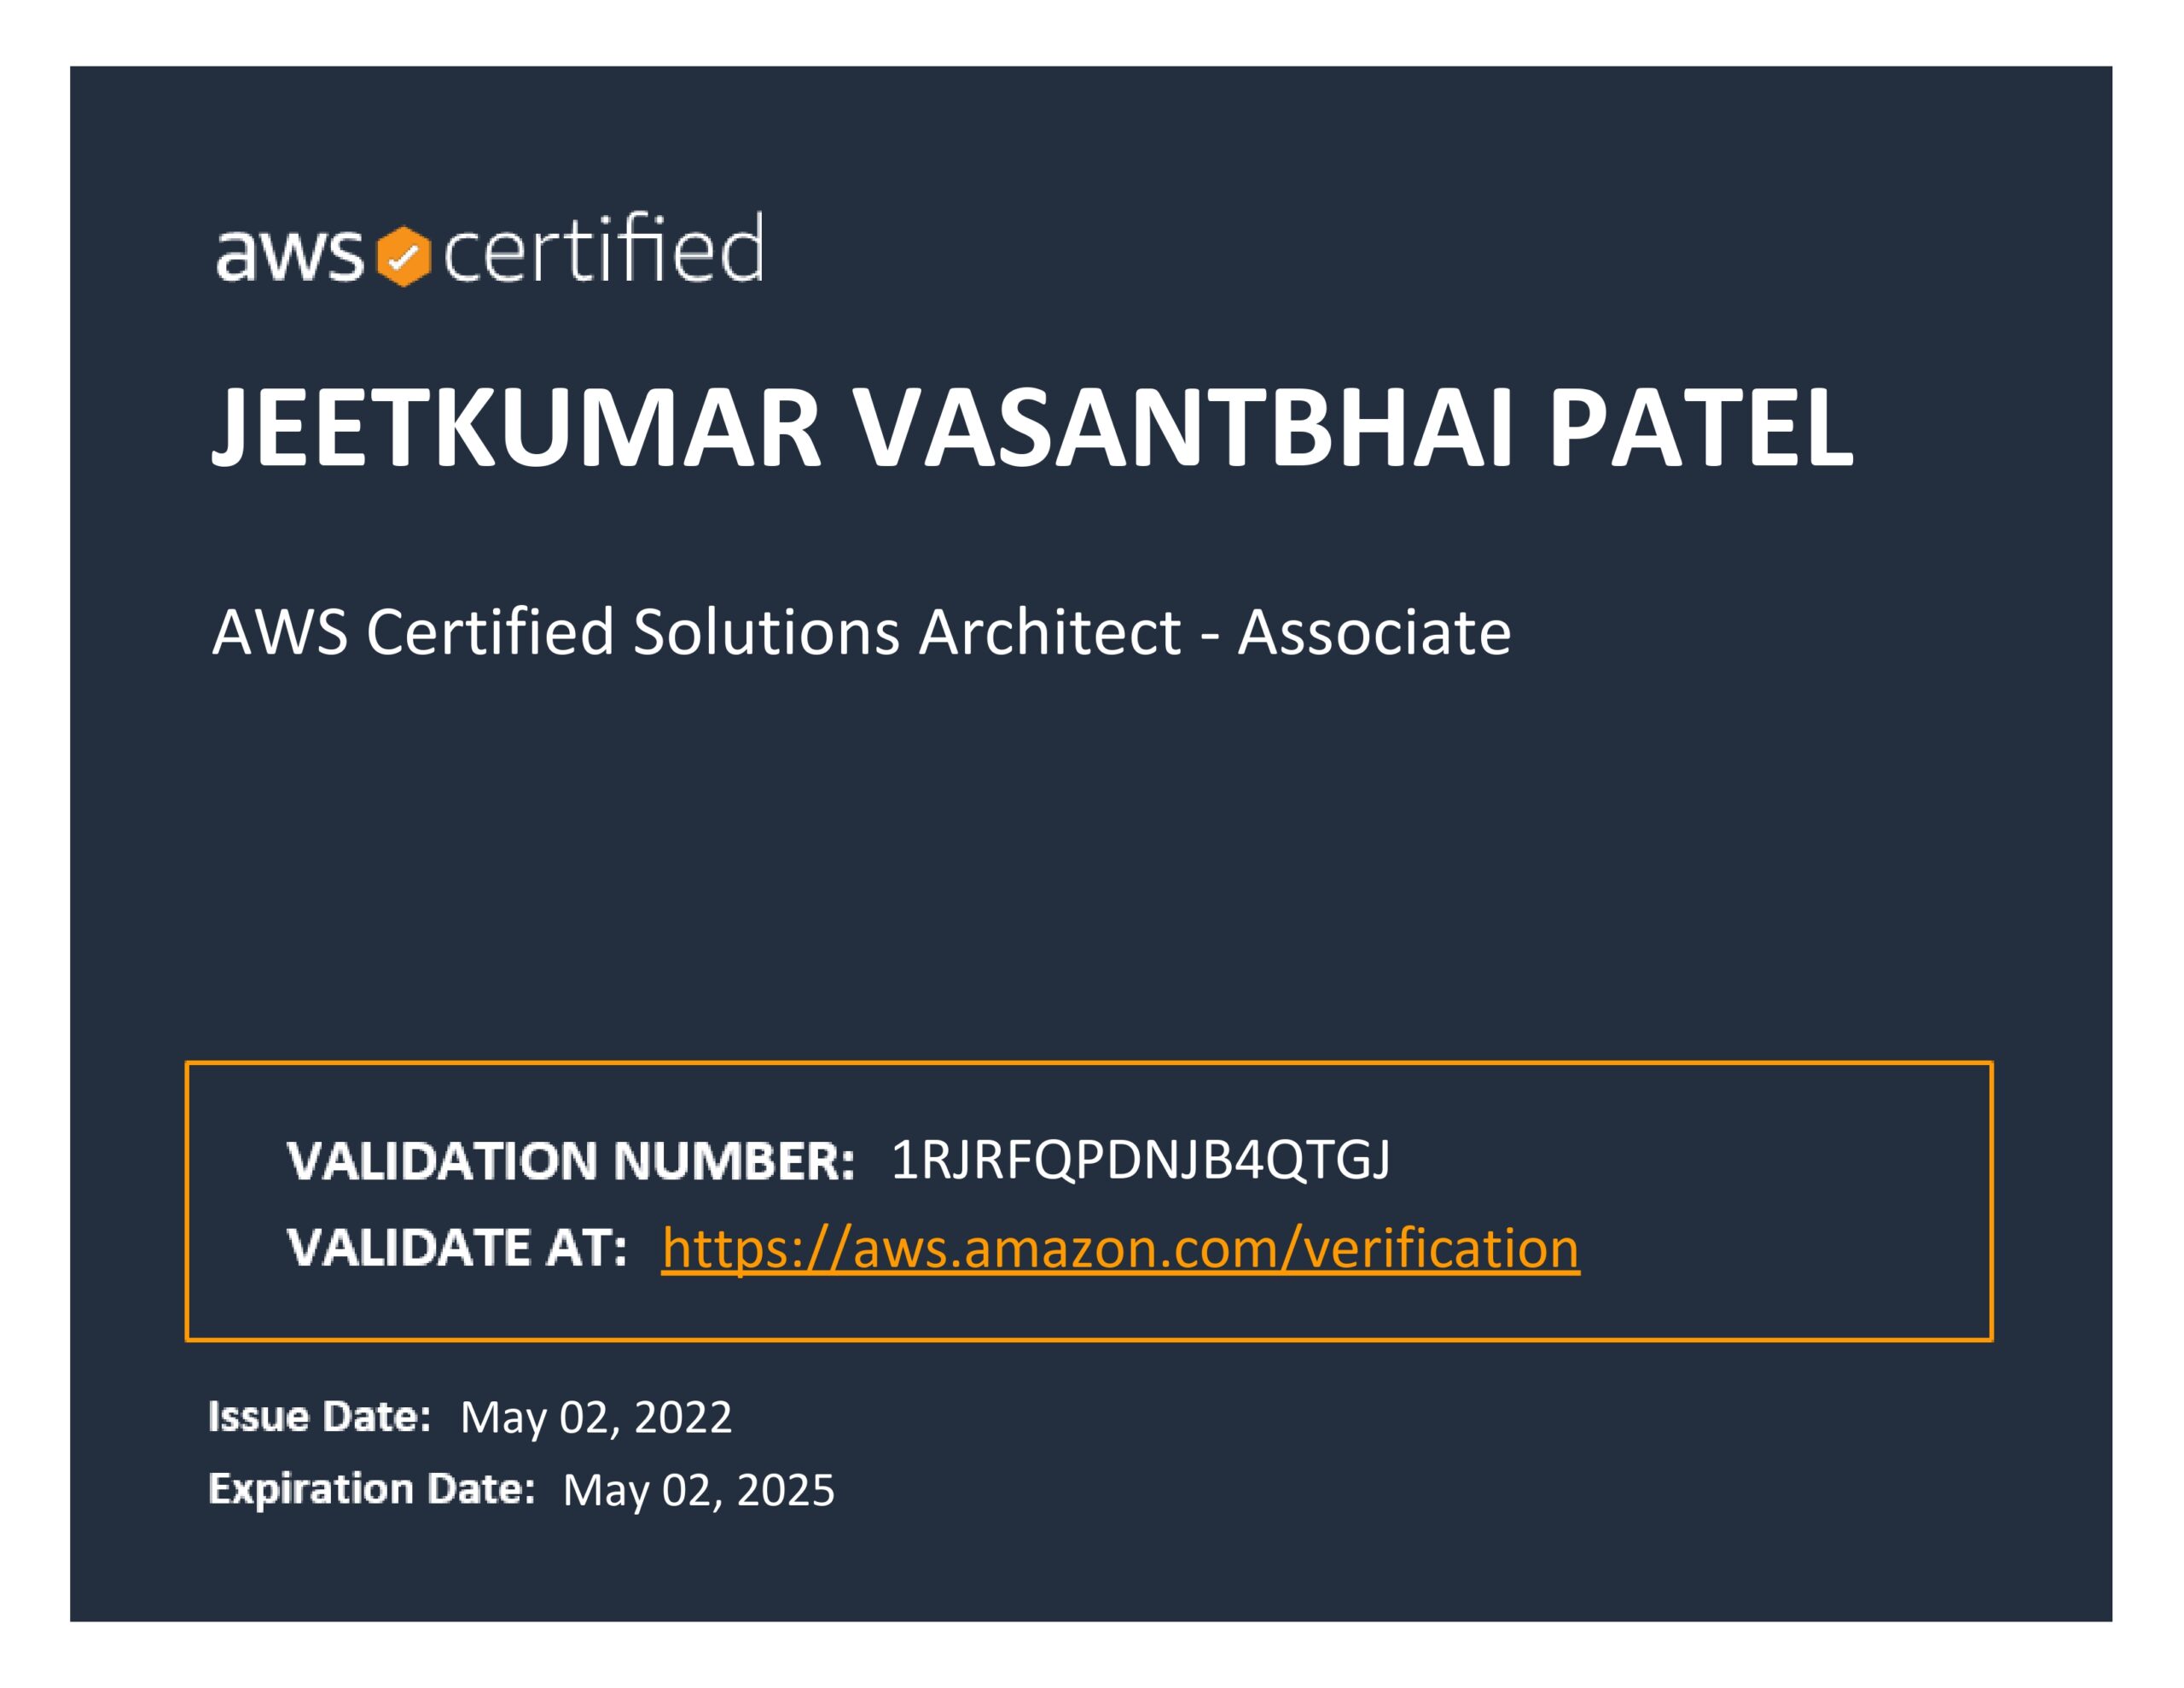Click the 'aws' logo text

click(289, 254)
